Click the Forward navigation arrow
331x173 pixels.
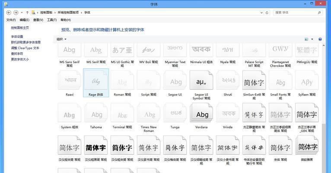[16, 13]
